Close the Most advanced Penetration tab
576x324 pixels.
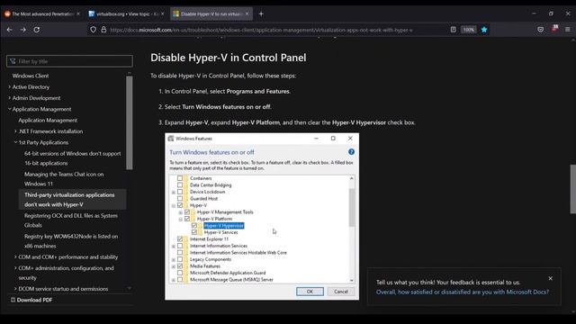(78, 14)
